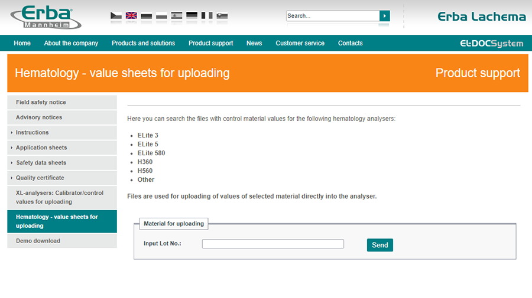Open Field safety notice sidebar link
Viewport: 532px width, 298px height.
coord(62,102)
